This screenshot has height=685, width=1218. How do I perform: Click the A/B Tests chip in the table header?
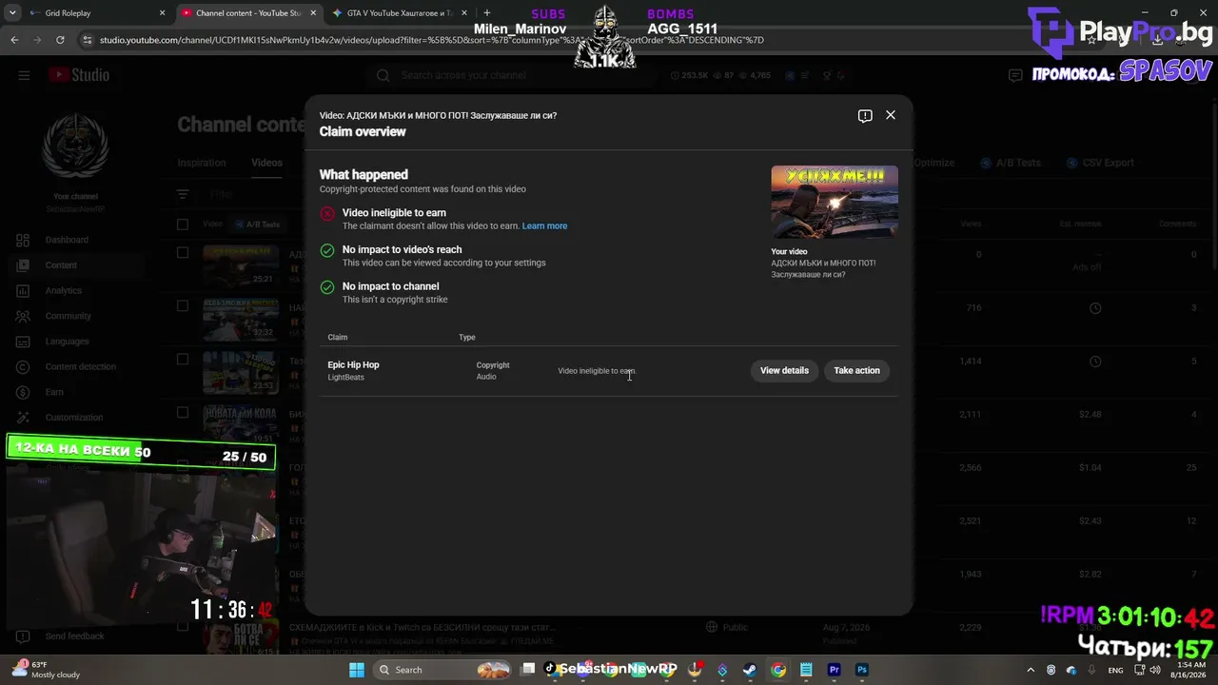pyautogui.click(x=258, y=225)
